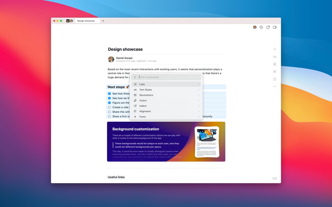The width and height of the screenshot is (332, 207).
Task: Toggle the right sidebar panel icon
Action: 275,27
